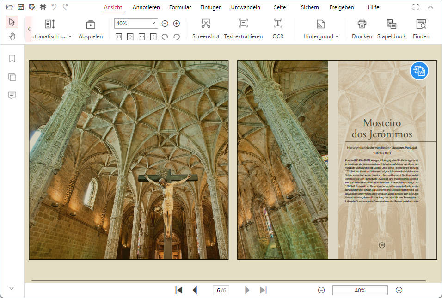Start the Abspielen slideshow
Image resolution: width=442 pixels, height=298 pixels.
point(91,29)
